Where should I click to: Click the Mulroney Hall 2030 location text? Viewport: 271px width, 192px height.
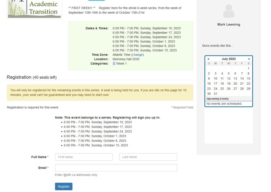click(x=126, y=59)
